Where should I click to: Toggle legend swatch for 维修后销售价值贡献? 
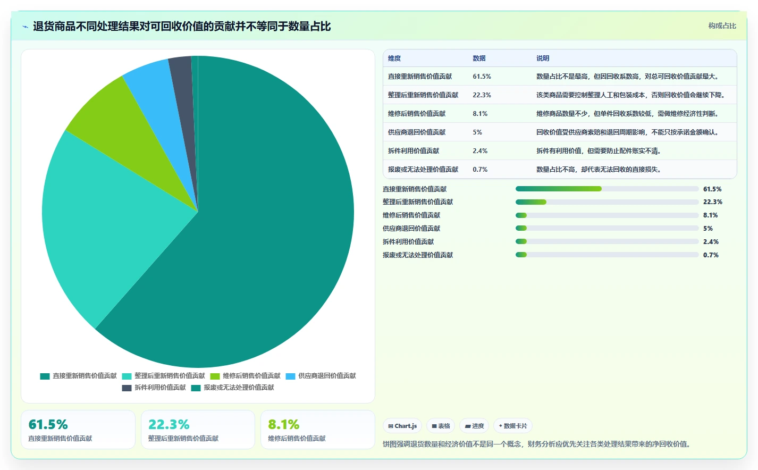click(x=215, y=376)
